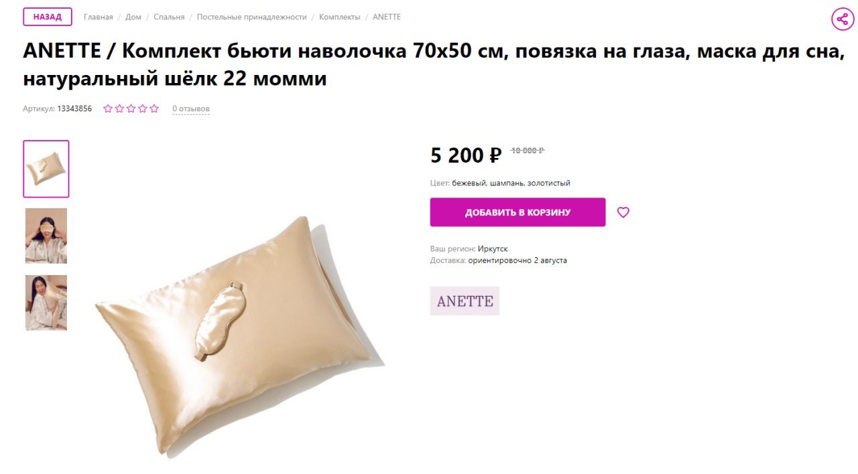Rate product with the first star
The image size is (858, 474).
click(x=108, y=108)
